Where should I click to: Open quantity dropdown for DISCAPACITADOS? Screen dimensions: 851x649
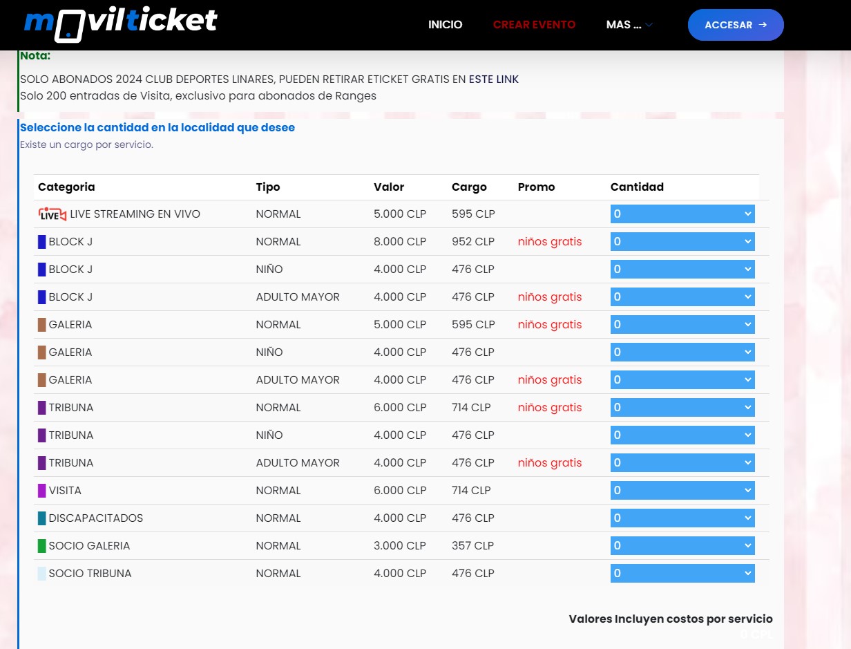682,518
